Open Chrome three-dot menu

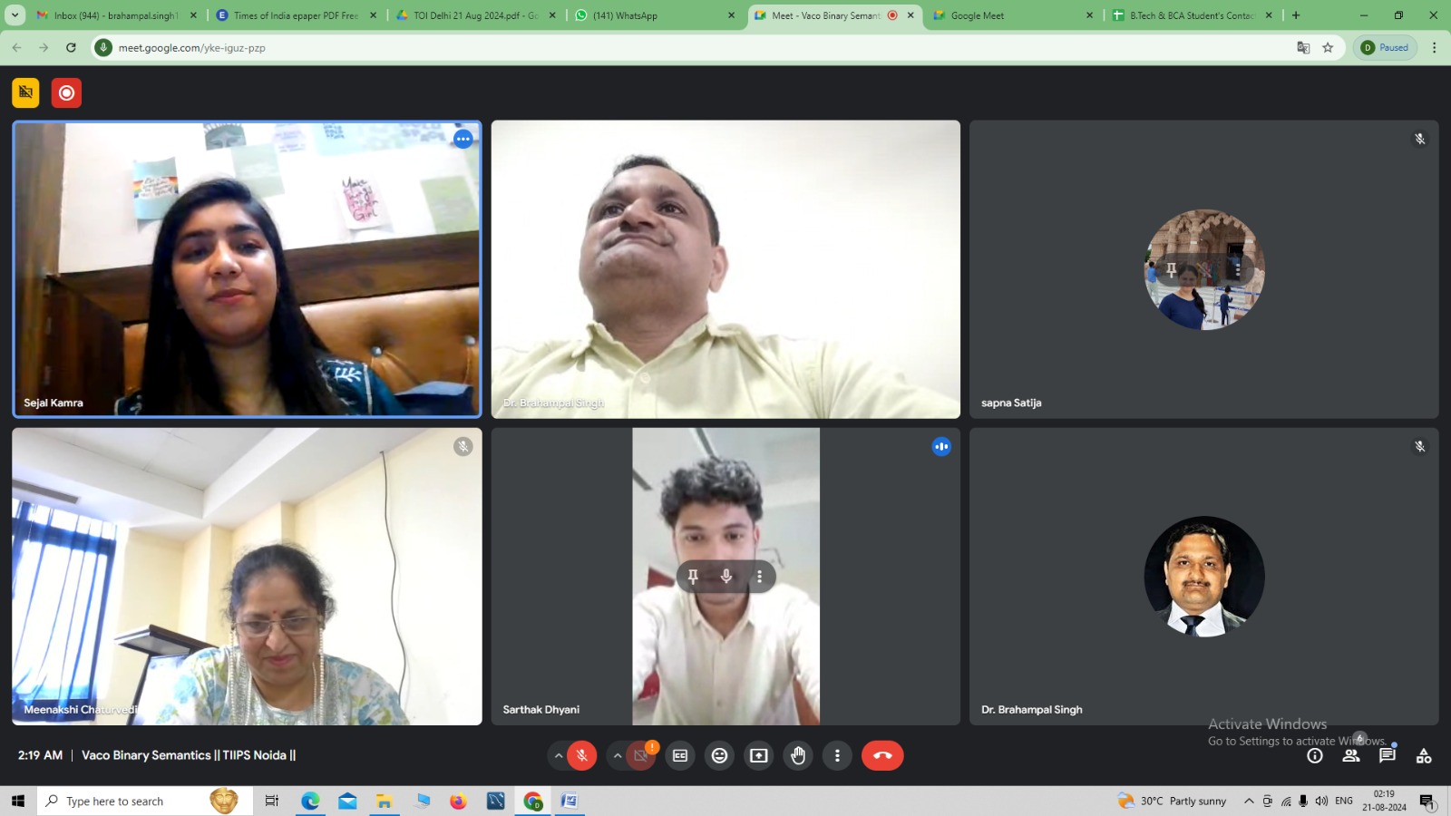pos(1434,47)
